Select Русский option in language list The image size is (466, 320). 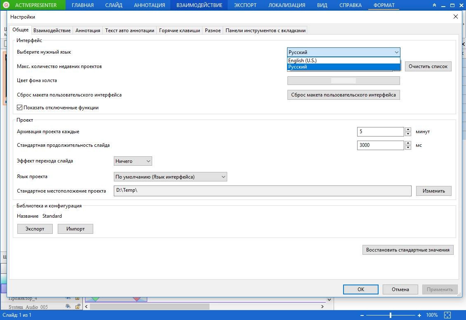(344, 67)
